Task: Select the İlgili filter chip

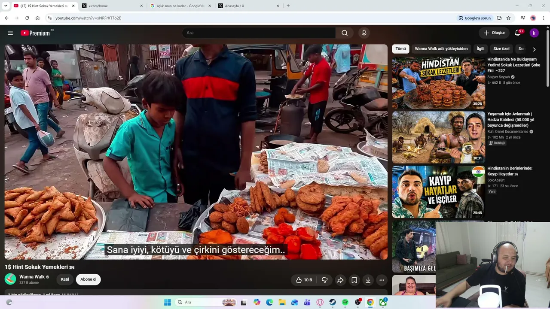Action: tap(480, 49)
